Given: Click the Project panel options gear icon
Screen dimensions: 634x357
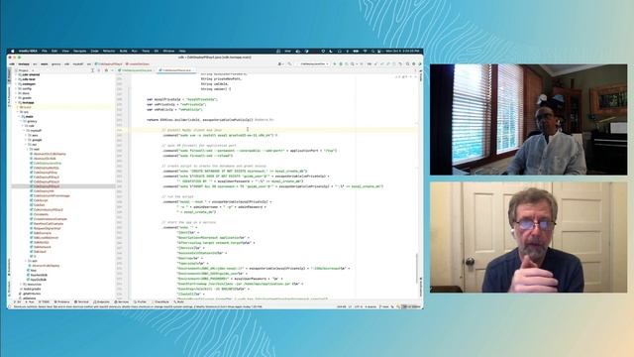Looking at the screenshot, I should [x=106, y=70].
